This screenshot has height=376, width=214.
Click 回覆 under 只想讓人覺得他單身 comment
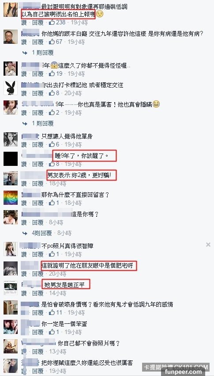tap(38, 145)
